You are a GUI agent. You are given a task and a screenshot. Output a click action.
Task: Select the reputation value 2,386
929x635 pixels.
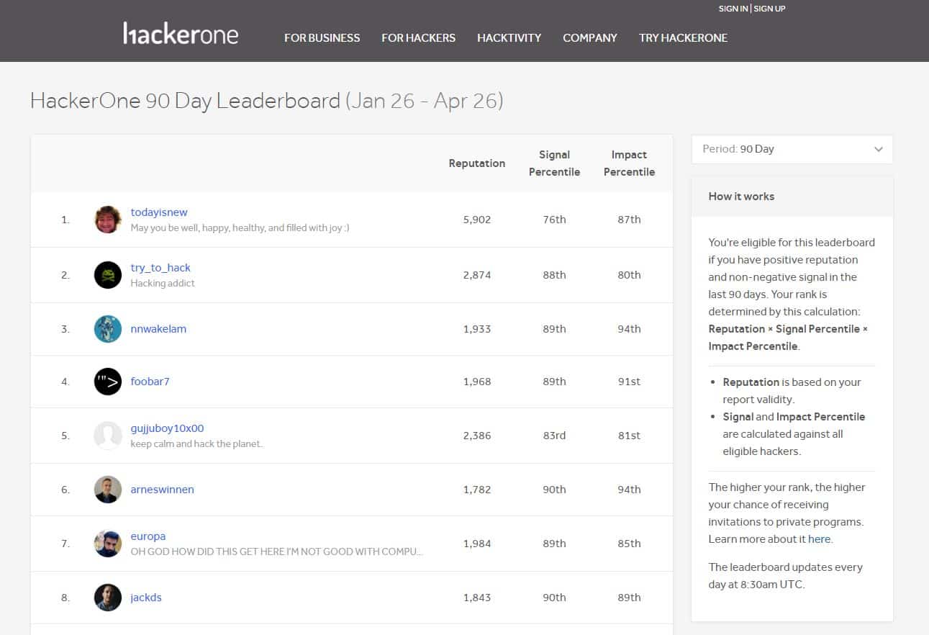point(477,436)
